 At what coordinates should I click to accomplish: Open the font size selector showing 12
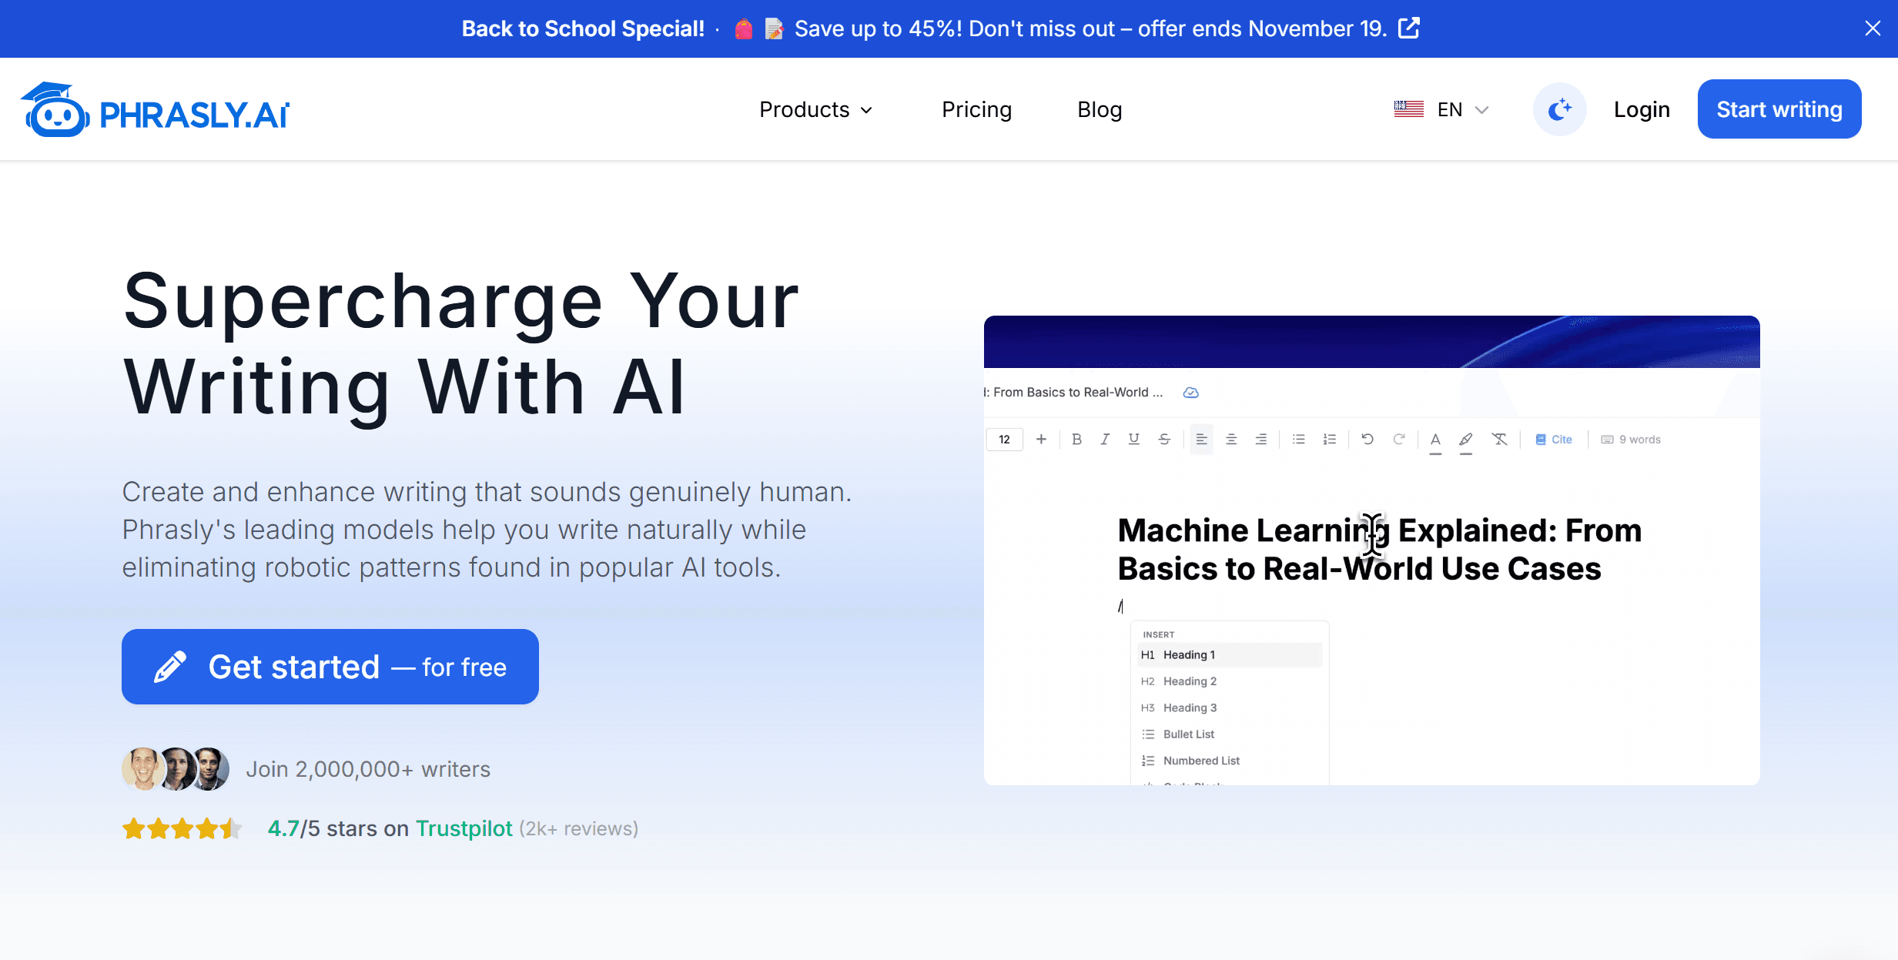(x=1004, y=439)
